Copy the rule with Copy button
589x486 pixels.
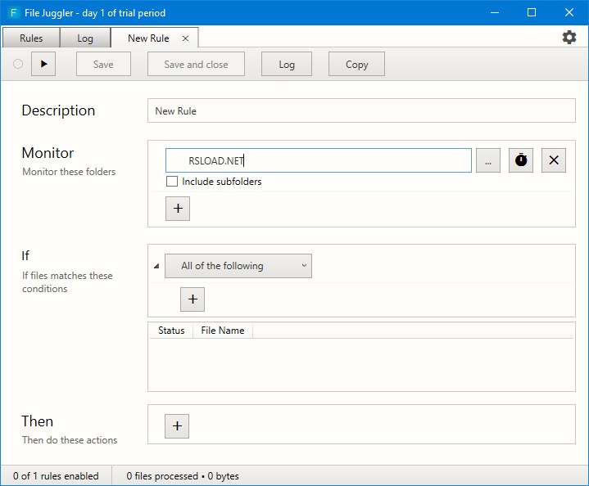pos(356,64)
